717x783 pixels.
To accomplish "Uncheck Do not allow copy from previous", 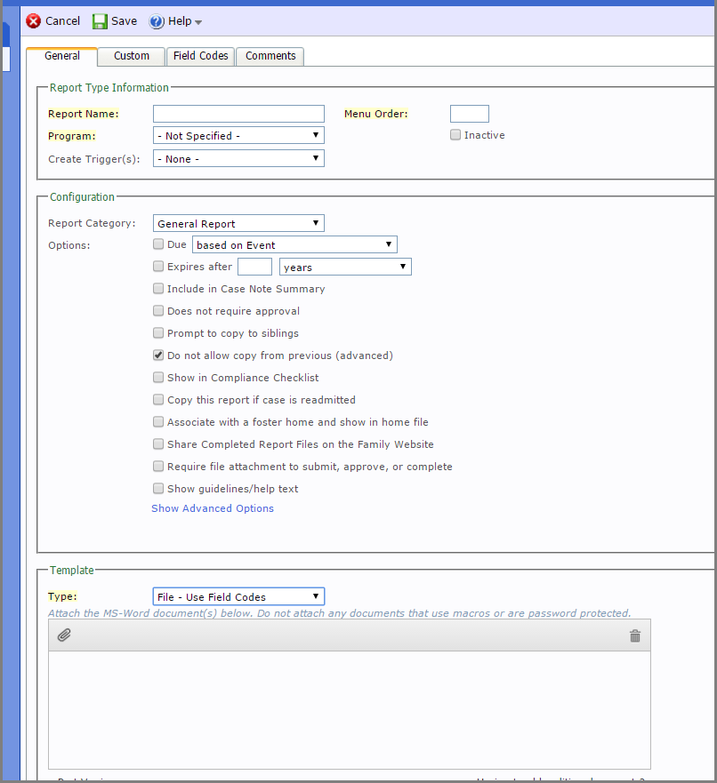I will [x=158, y=355].
